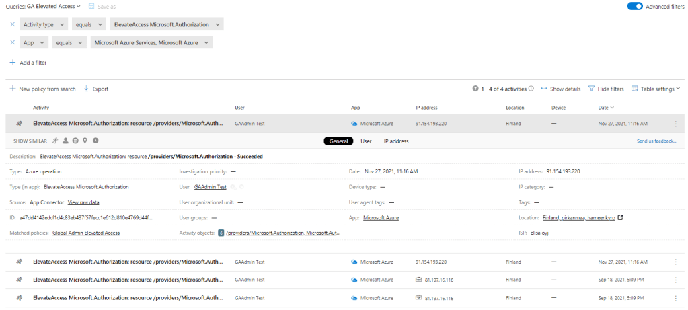Screen dimensions: 688x310
Task: Switch to the User details tab
Action: (366, 141)
